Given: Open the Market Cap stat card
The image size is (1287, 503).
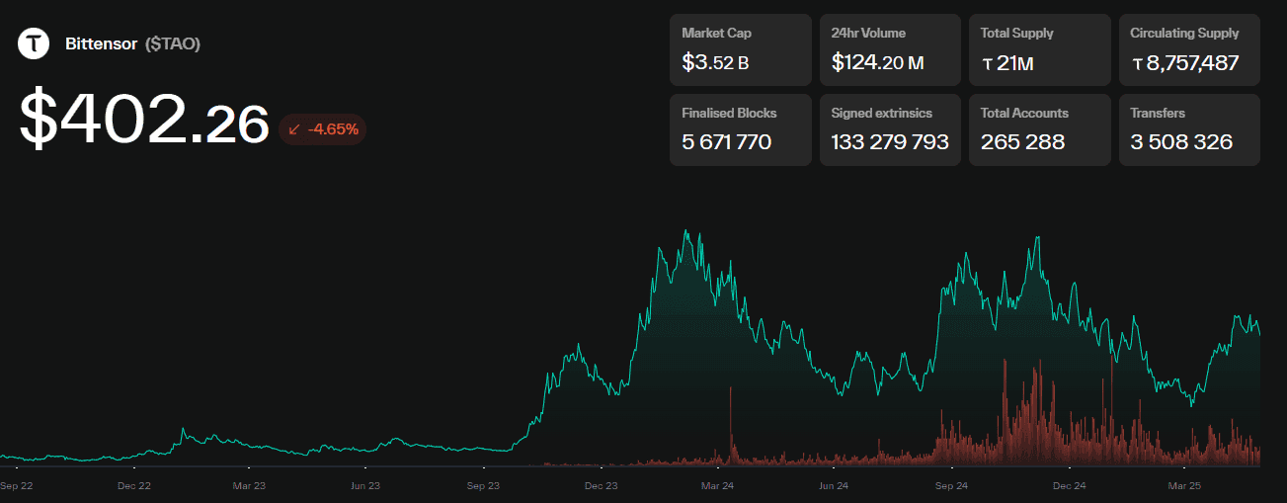Looking at the screenshot, I should pos(741,49).
